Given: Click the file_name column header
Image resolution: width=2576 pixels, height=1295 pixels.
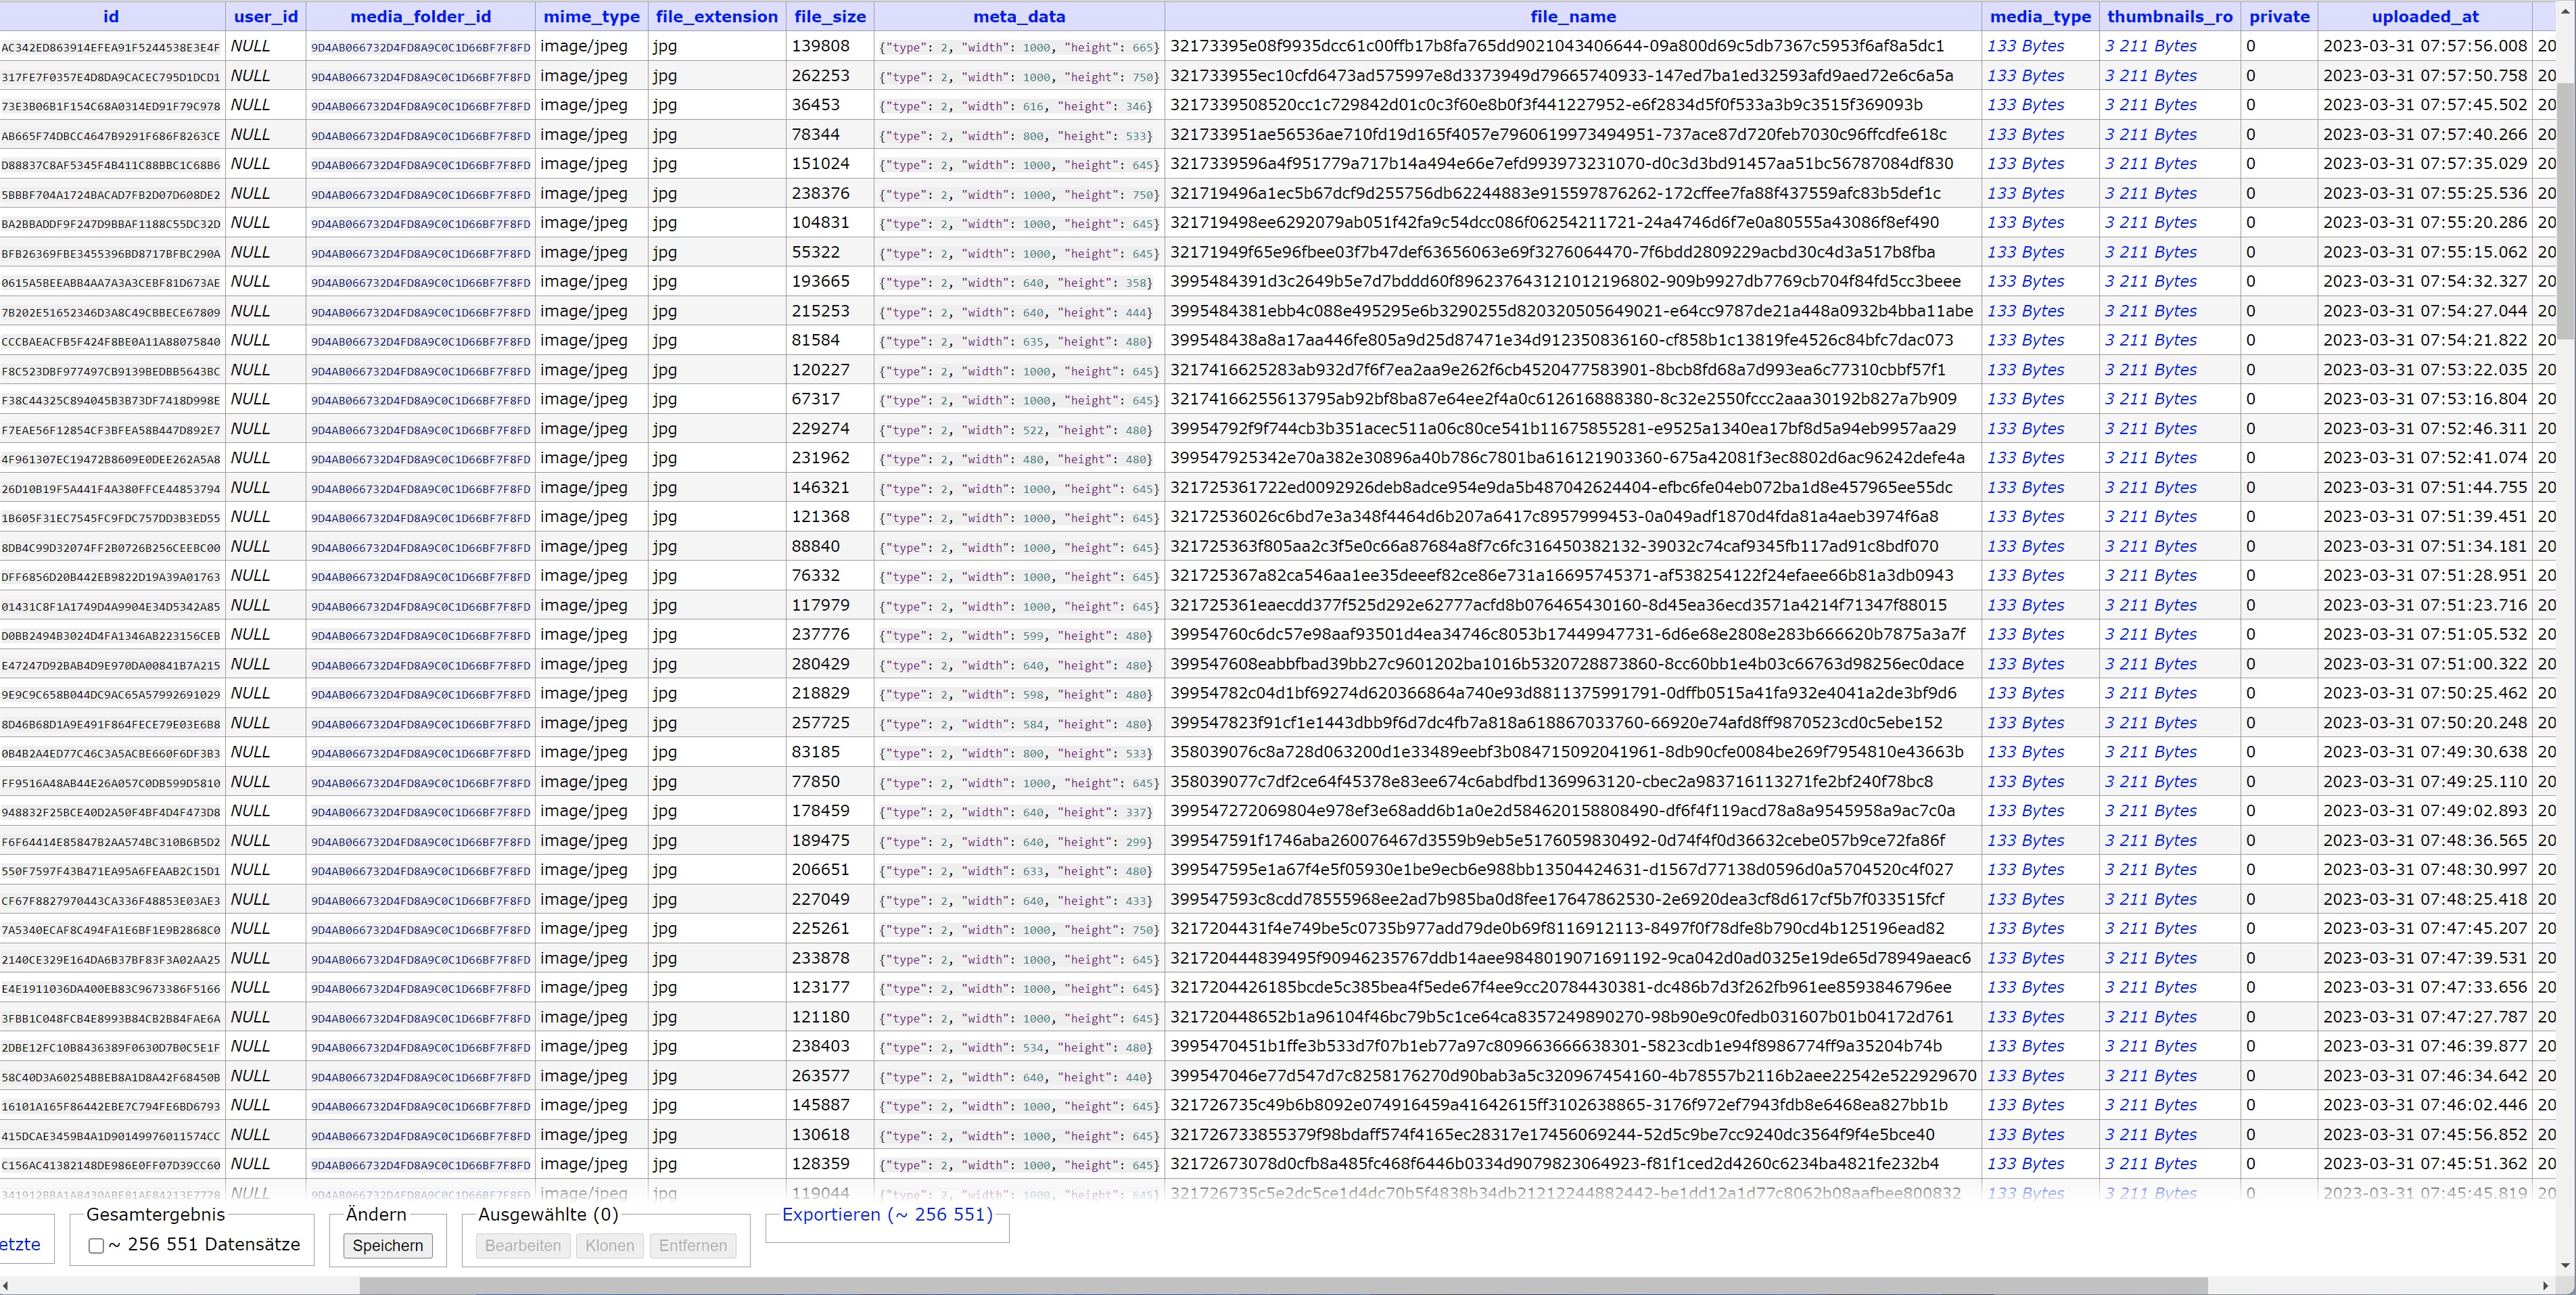Looking at the screenshot, I should click(1573, 16).
